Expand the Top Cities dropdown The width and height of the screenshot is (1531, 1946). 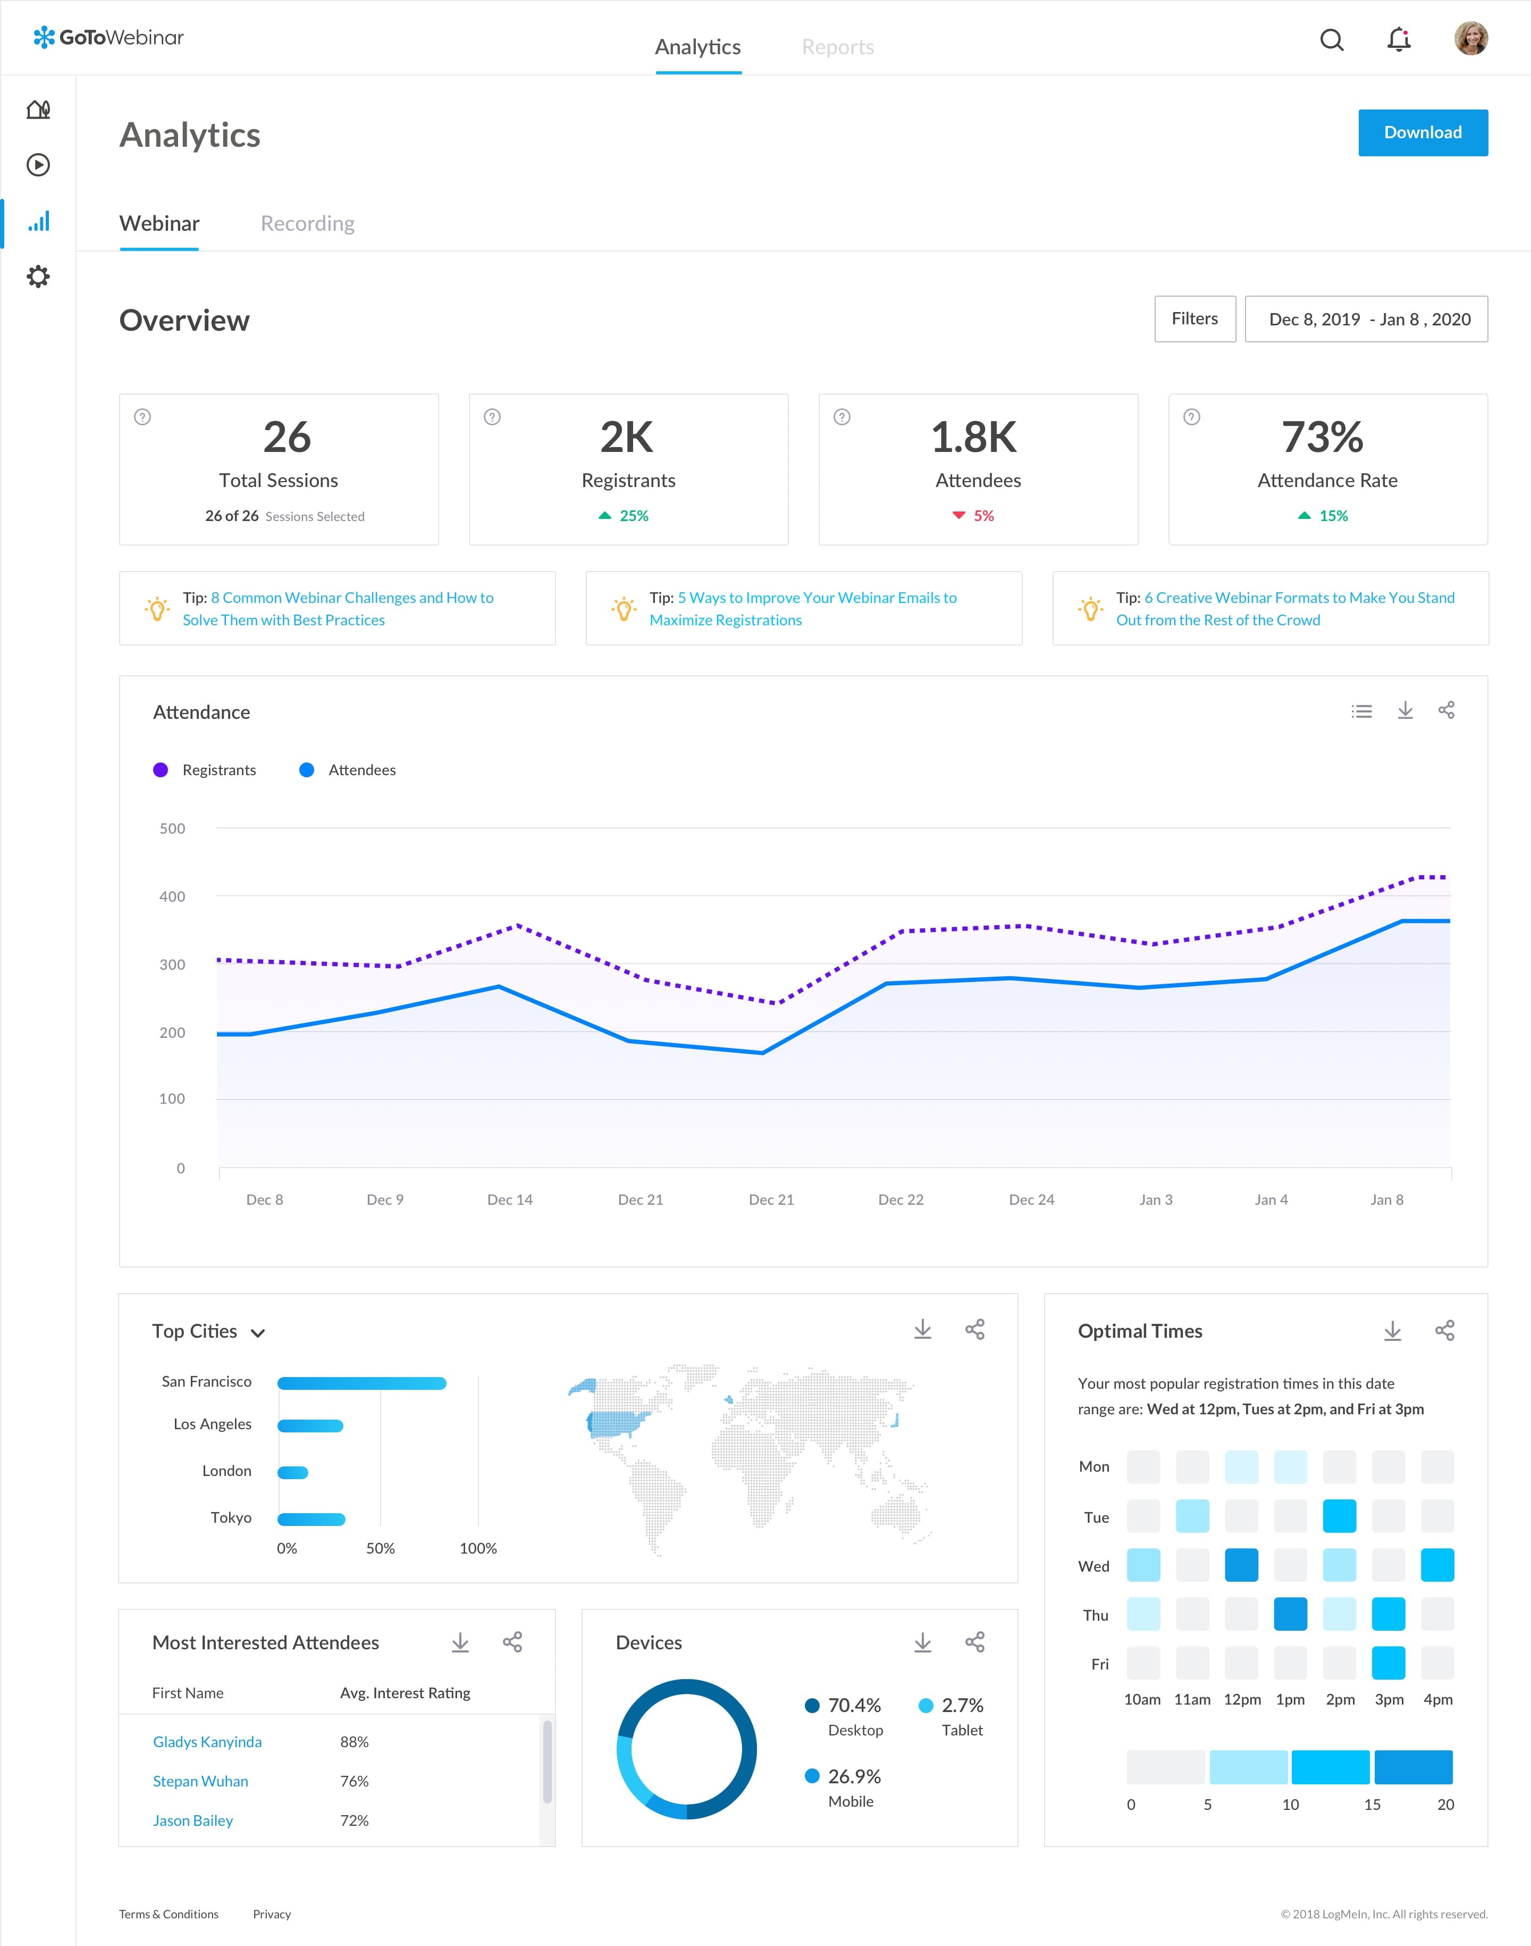click(x=258, y=1333)
